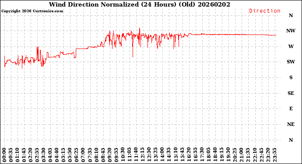
Task: Click the '19:15' time axis label
Action: coord(221,155)
